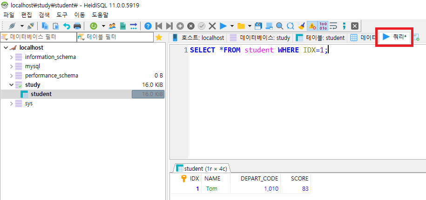Expand the mysql database node
Screen dimensions: 426x200
click(x=12, y=66)
